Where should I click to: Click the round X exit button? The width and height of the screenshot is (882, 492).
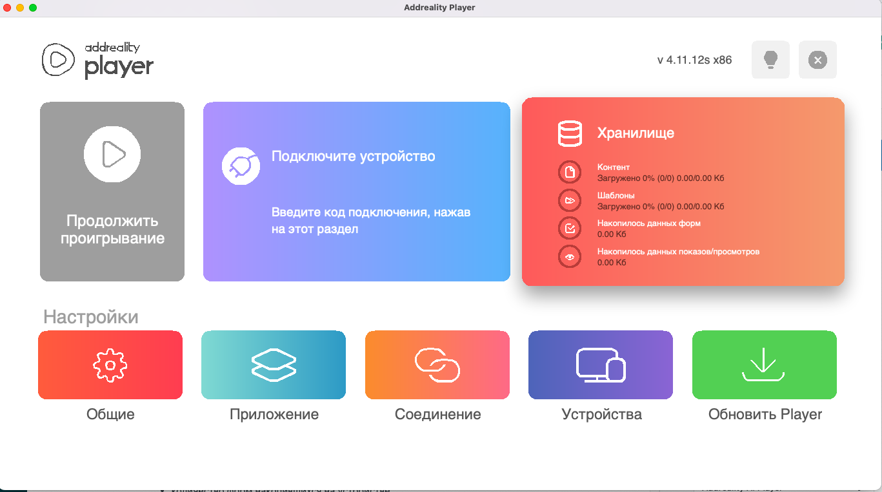click(817, 60)
